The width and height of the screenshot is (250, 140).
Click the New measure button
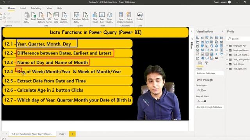121,17
